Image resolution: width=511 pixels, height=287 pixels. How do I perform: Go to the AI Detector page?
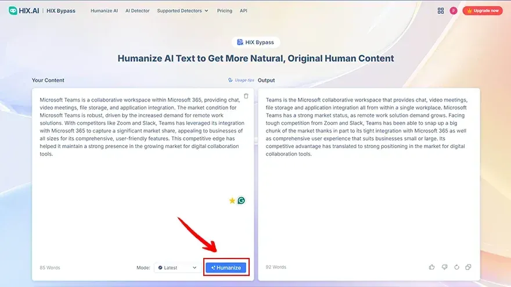coord(138,10)
